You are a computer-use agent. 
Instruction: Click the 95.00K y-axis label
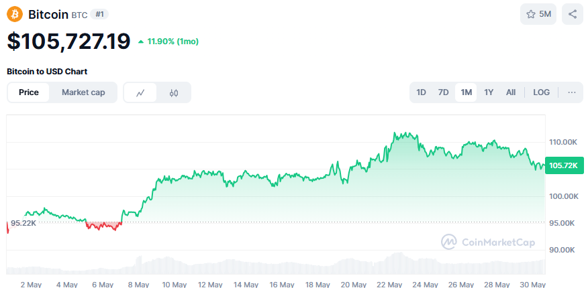pyautogui.click(x=563, y=223)
